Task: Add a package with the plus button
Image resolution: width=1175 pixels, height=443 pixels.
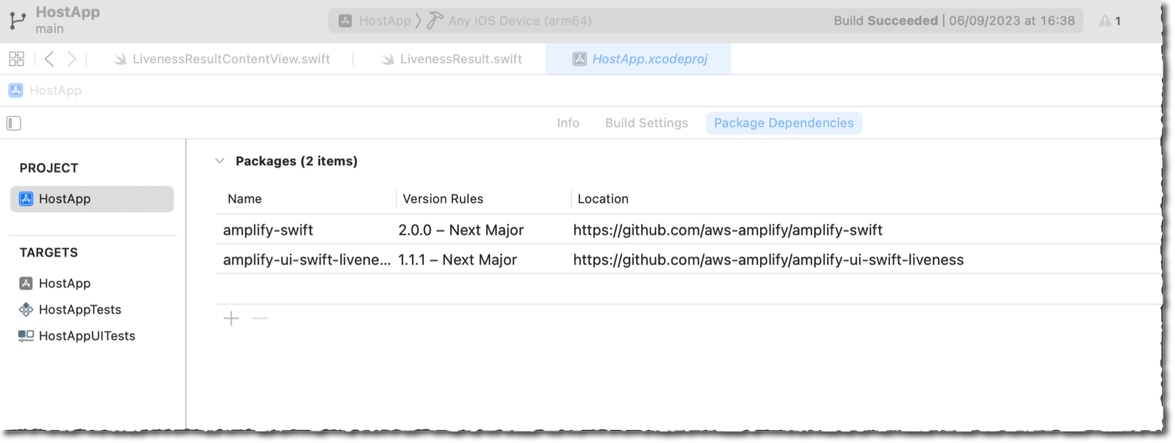Action: (x=231, y=318)
